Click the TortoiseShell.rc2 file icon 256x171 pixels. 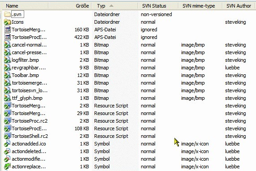click(x=7, y=136)
